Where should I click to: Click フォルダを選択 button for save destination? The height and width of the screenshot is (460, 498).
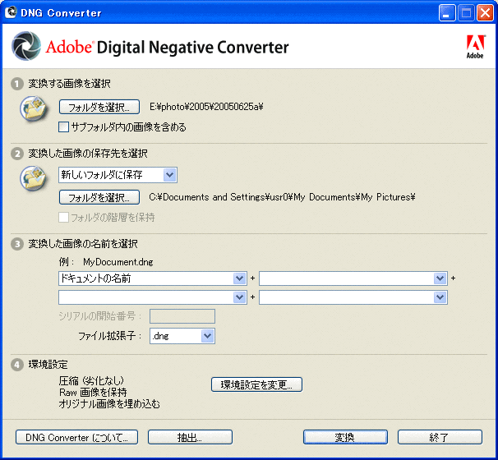(x=95, y=197)
